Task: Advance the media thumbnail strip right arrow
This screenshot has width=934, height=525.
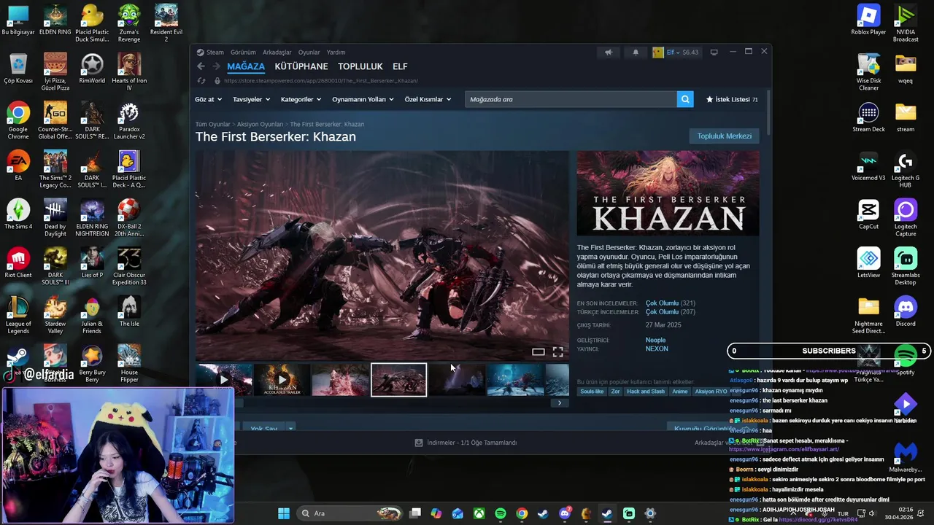Action: click(x=560, y=402)
